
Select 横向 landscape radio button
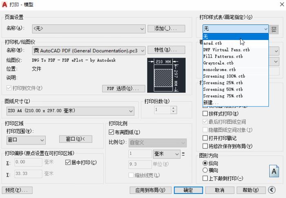pos(205,170)
